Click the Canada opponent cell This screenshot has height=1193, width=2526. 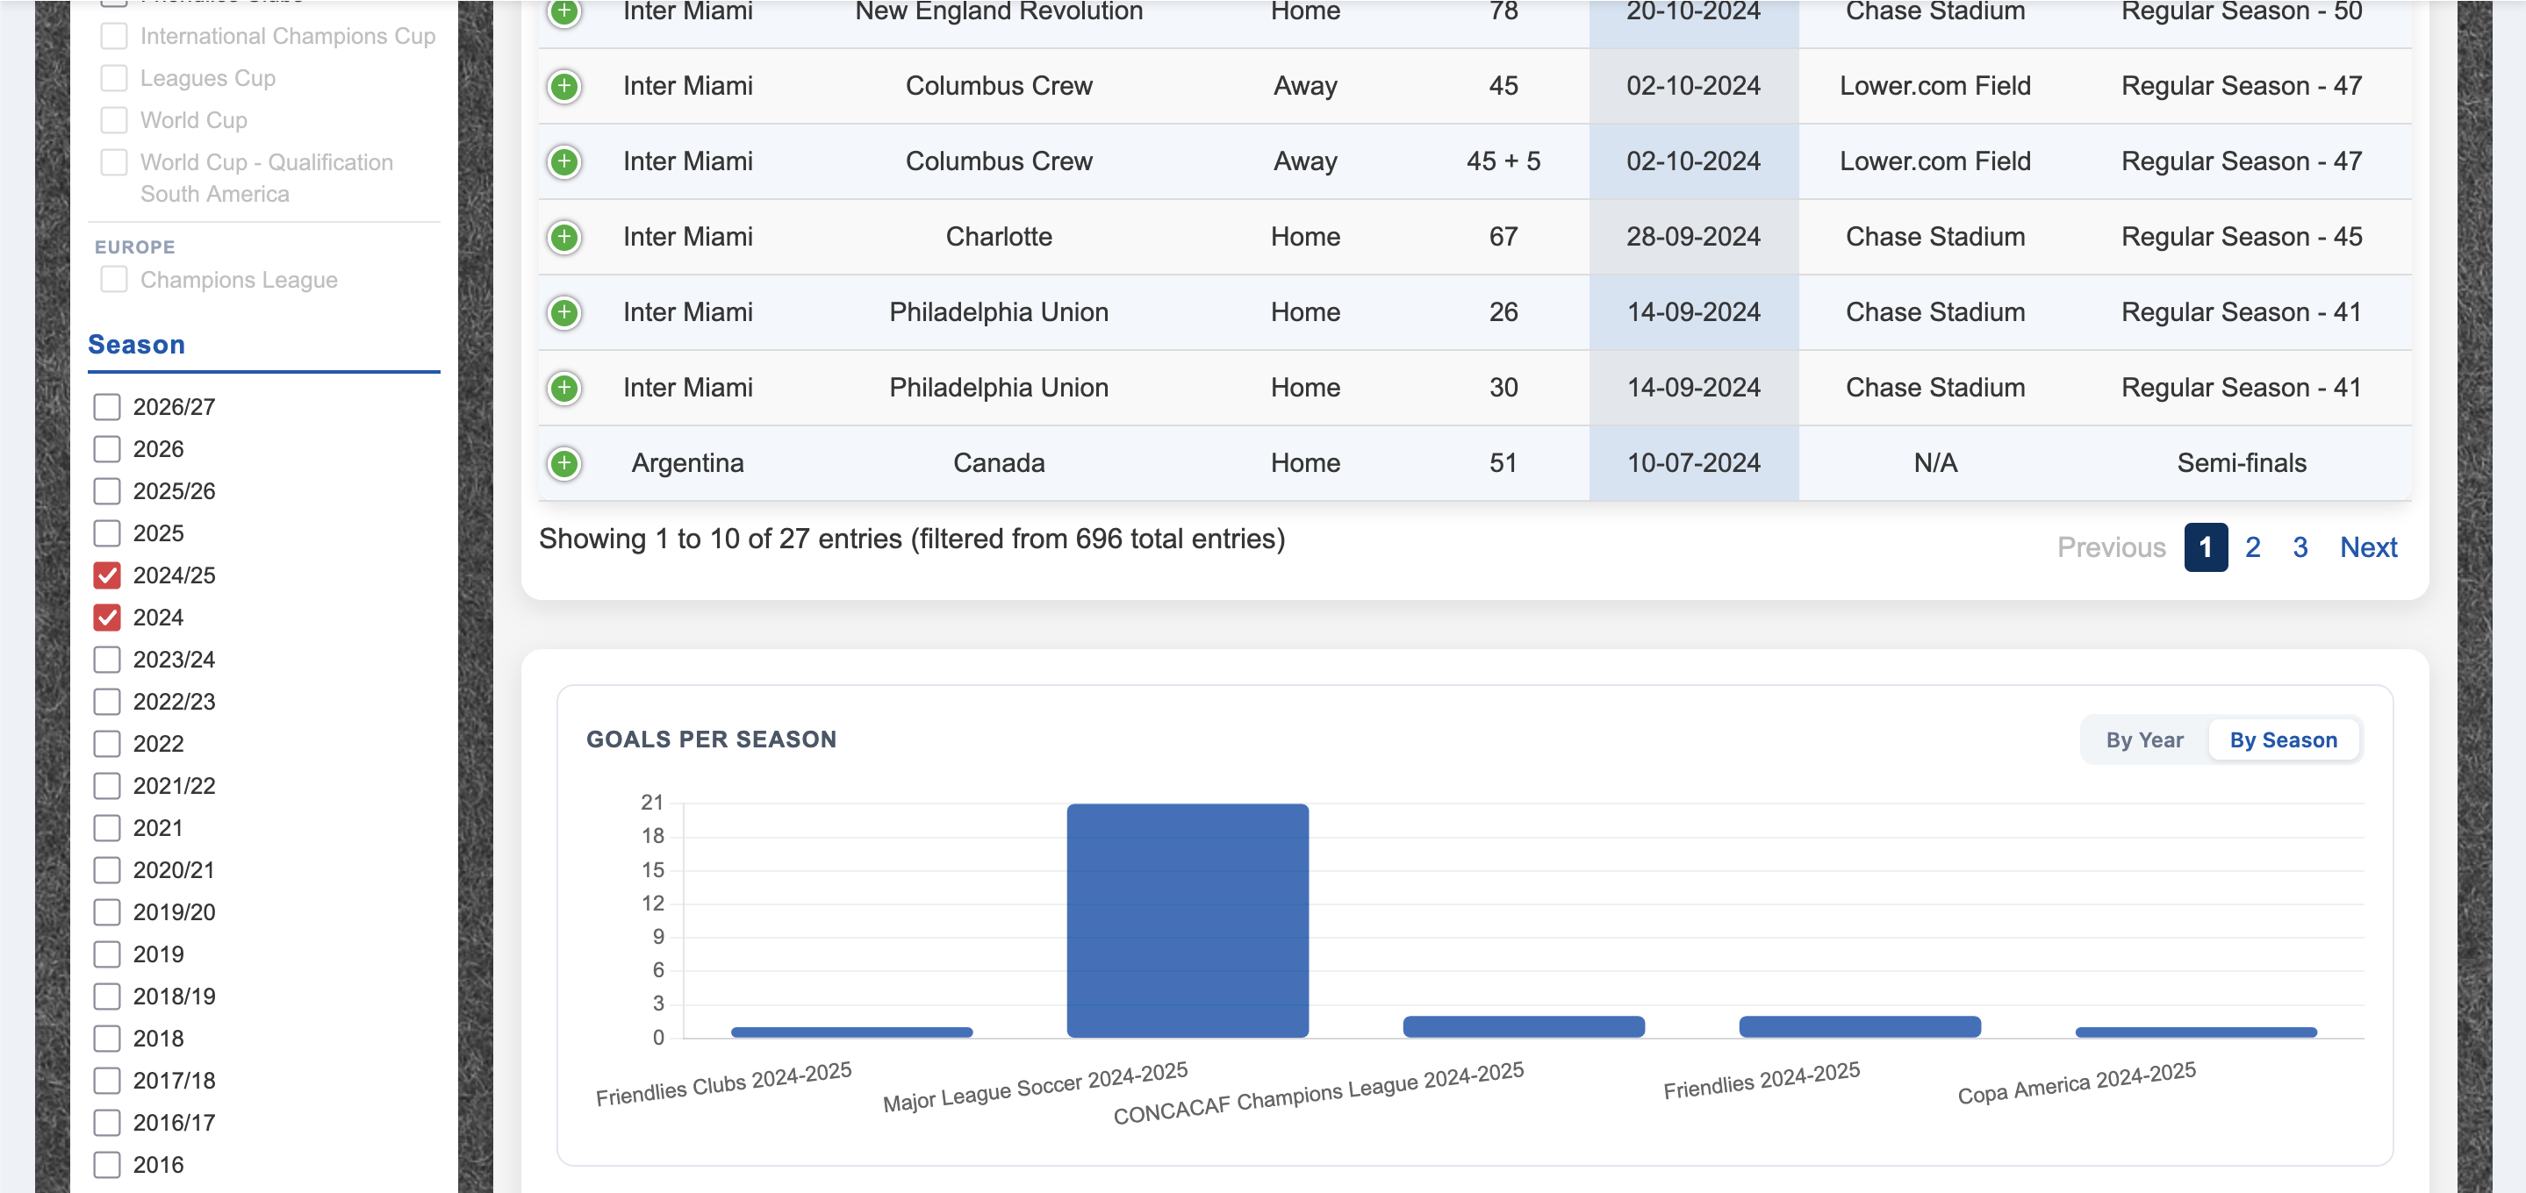998,464
